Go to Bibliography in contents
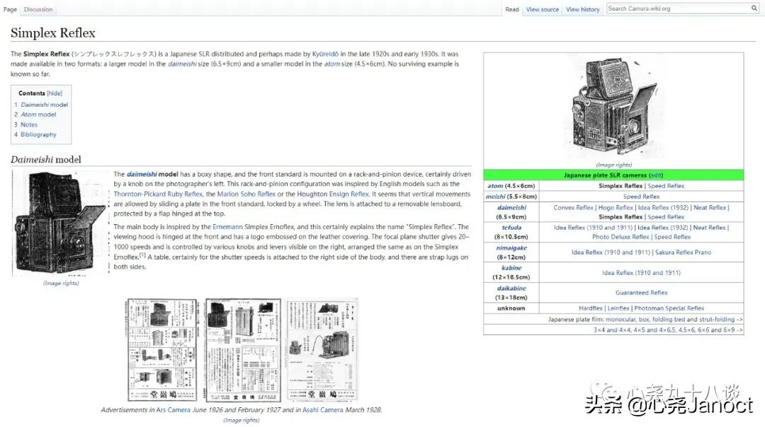 38,134
